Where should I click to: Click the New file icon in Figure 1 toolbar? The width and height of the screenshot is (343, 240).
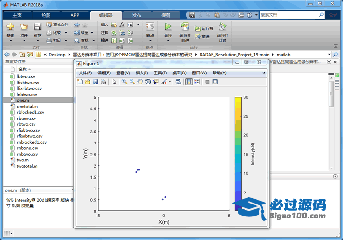[80, 82]
